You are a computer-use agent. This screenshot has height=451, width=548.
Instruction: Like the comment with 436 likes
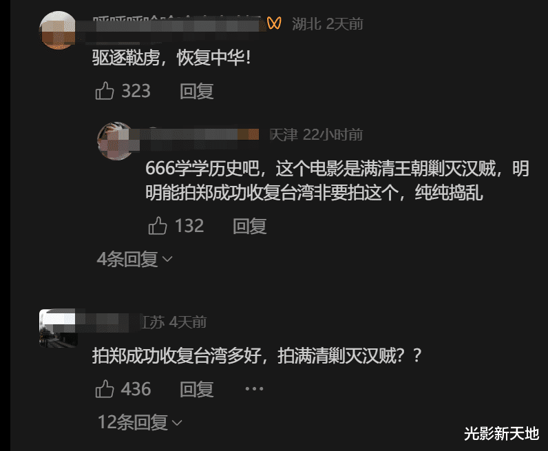[105, 389]
